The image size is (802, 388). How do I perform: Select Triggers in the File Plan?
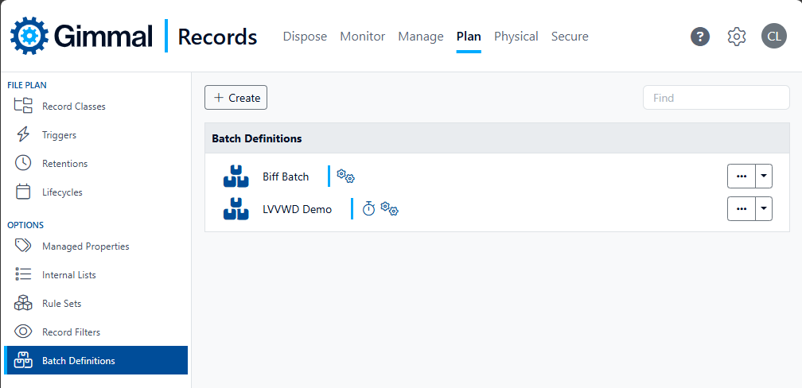(x=59, y=135)
